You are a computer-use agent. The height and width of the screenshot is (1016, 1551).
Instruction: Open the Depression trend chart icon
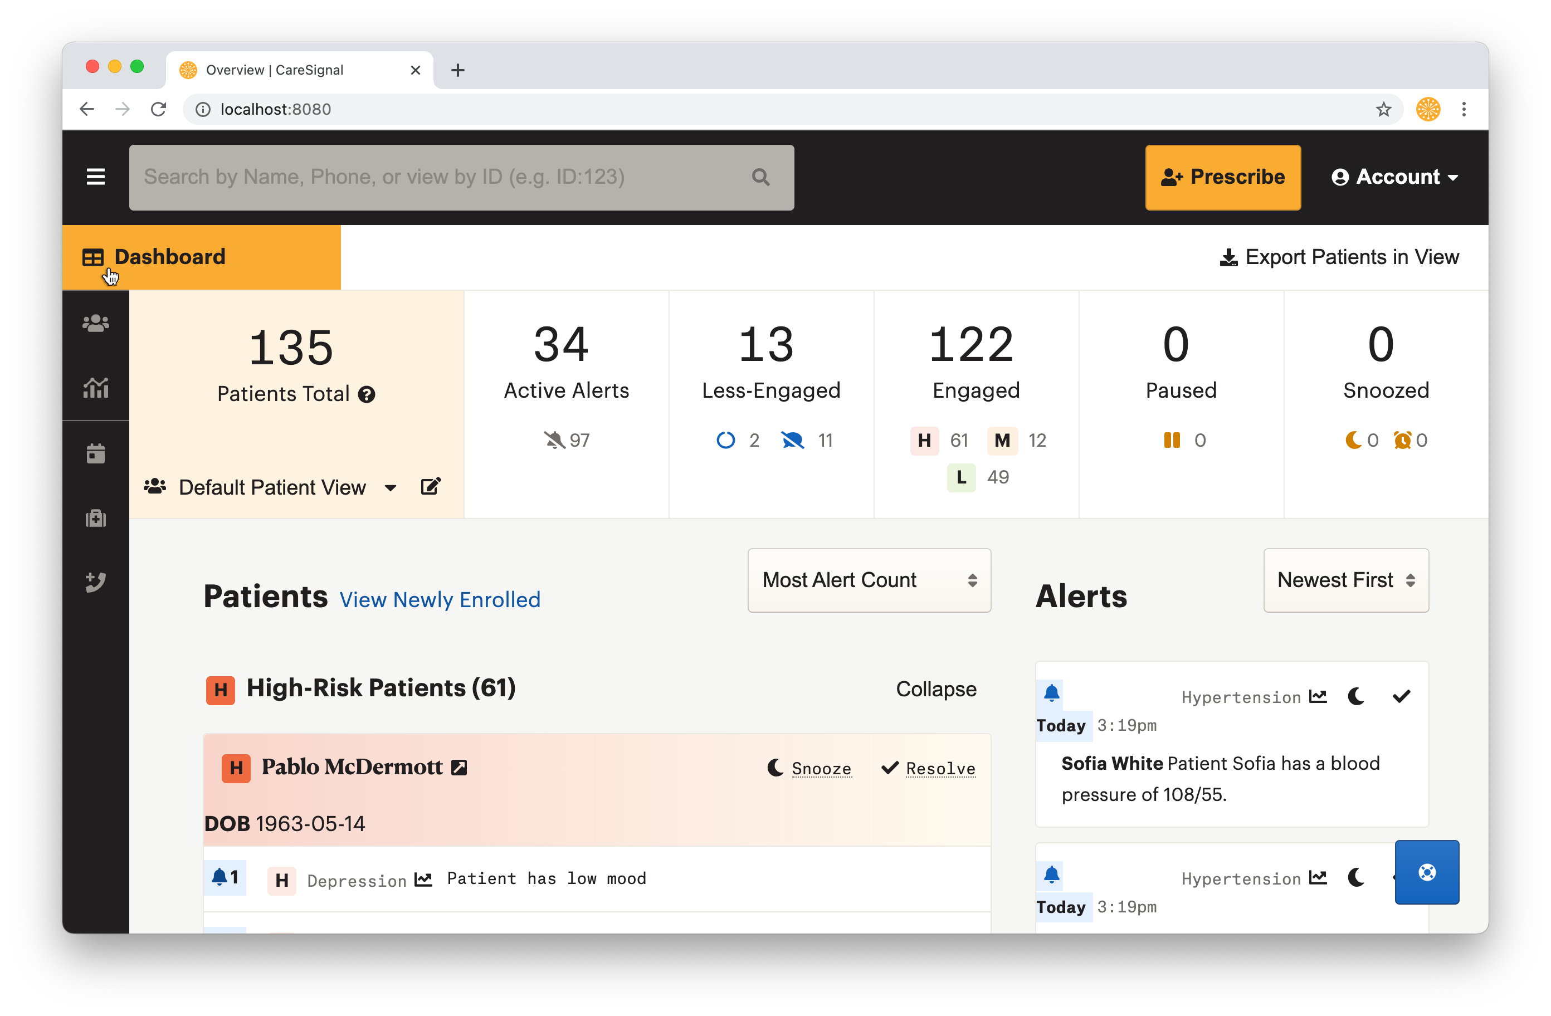point(423,880)
